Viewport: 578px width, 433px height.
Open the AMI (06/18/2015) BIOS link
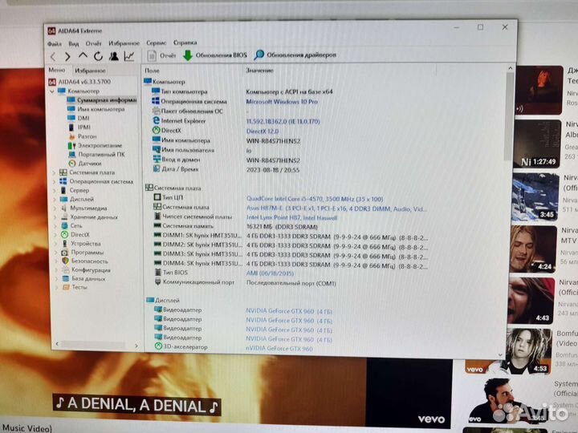pyautogui.click(x=271, y=273)
